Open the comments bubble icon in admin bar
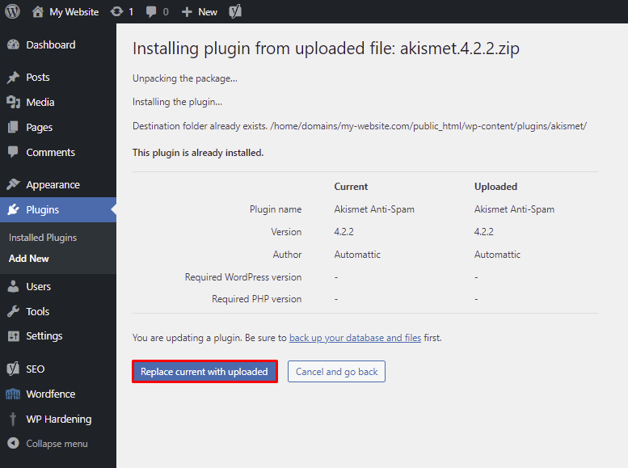The image size is (628, 468). (x=151, y=11)
